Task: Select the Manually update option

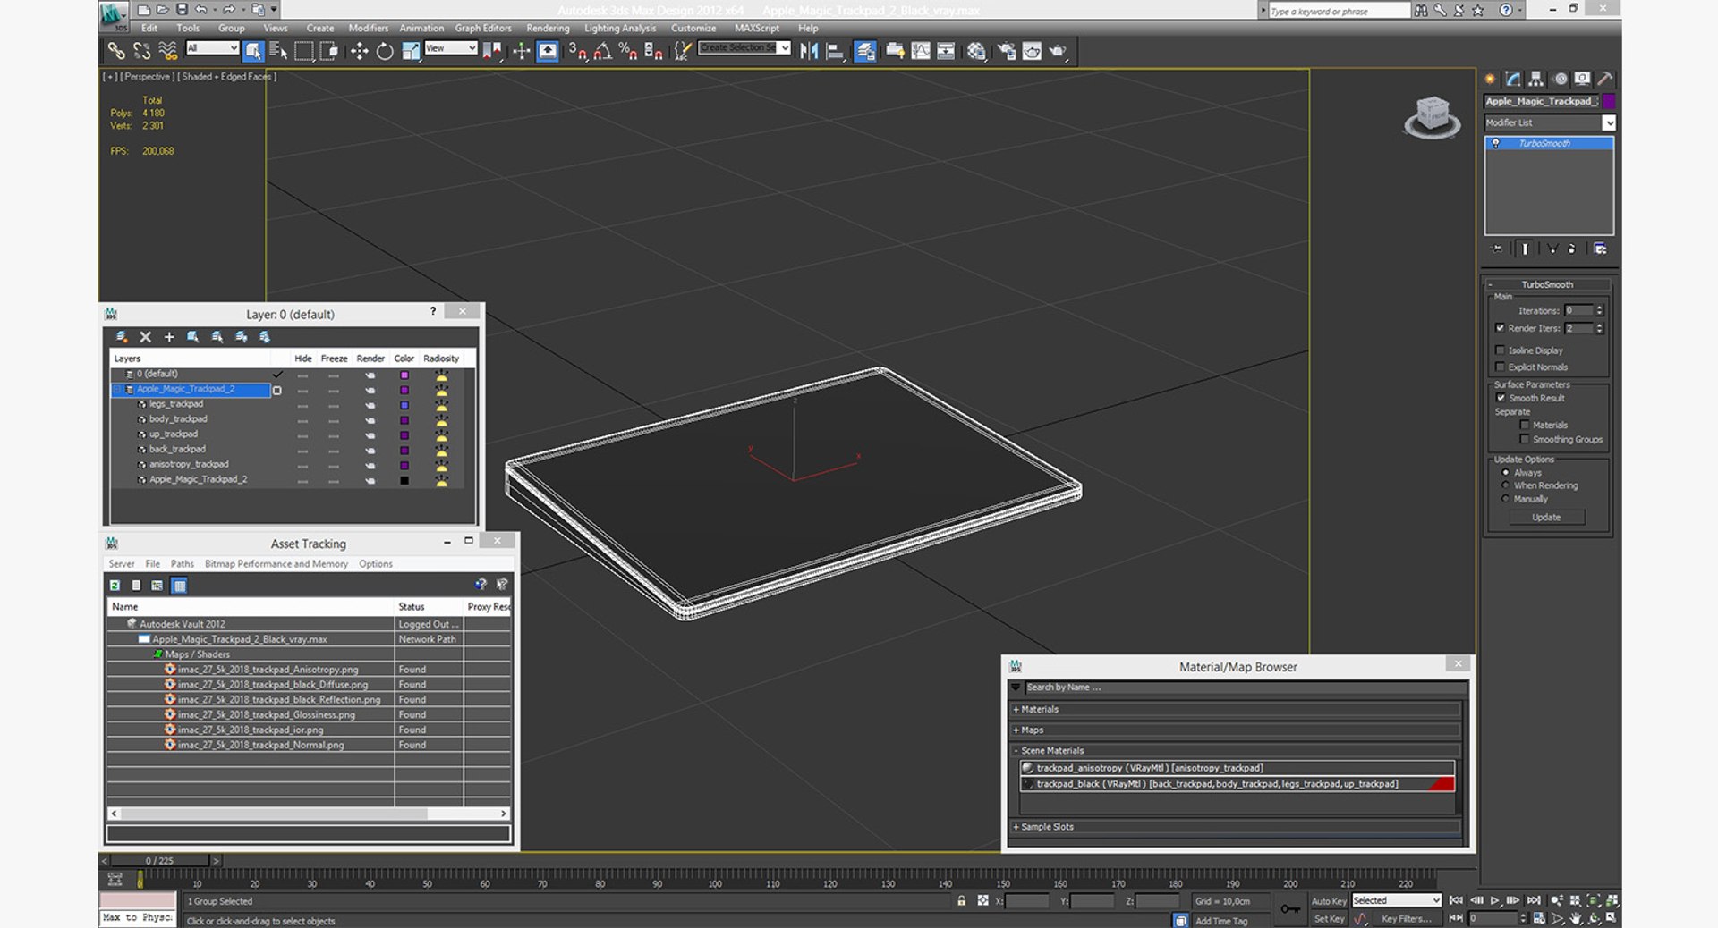Action: [x=1506, y=499]
